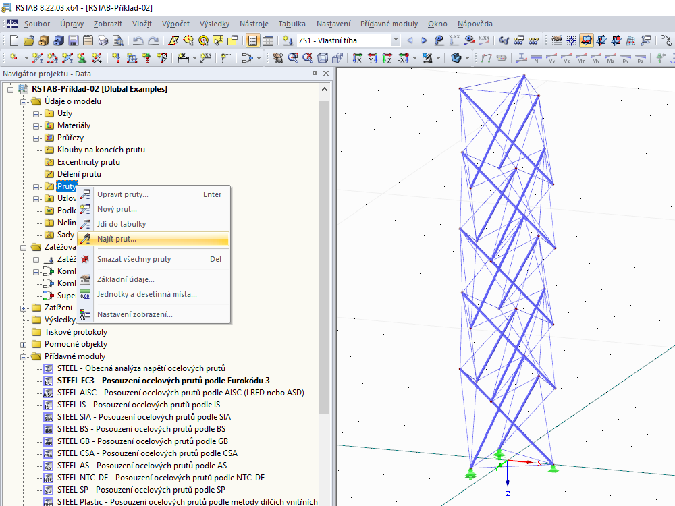The width and height of the screenshot is (675, 506).
Task: Open the Přídavné moduly menu
Action: coord(389,24)
